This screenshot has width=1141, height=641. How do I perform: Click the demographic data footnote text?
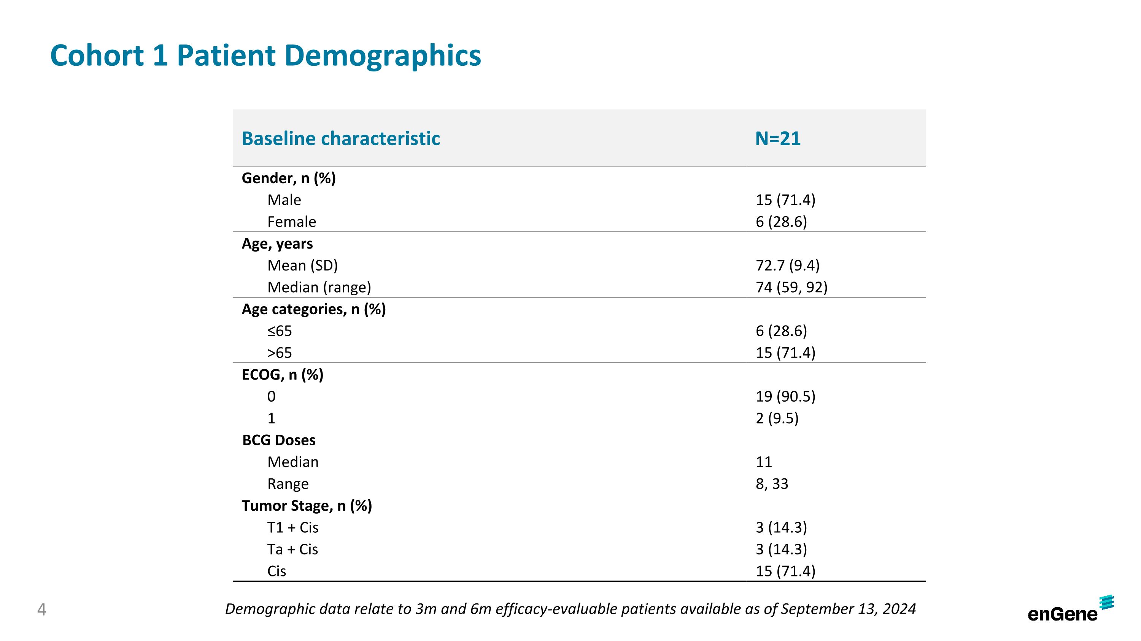(570, 609)
